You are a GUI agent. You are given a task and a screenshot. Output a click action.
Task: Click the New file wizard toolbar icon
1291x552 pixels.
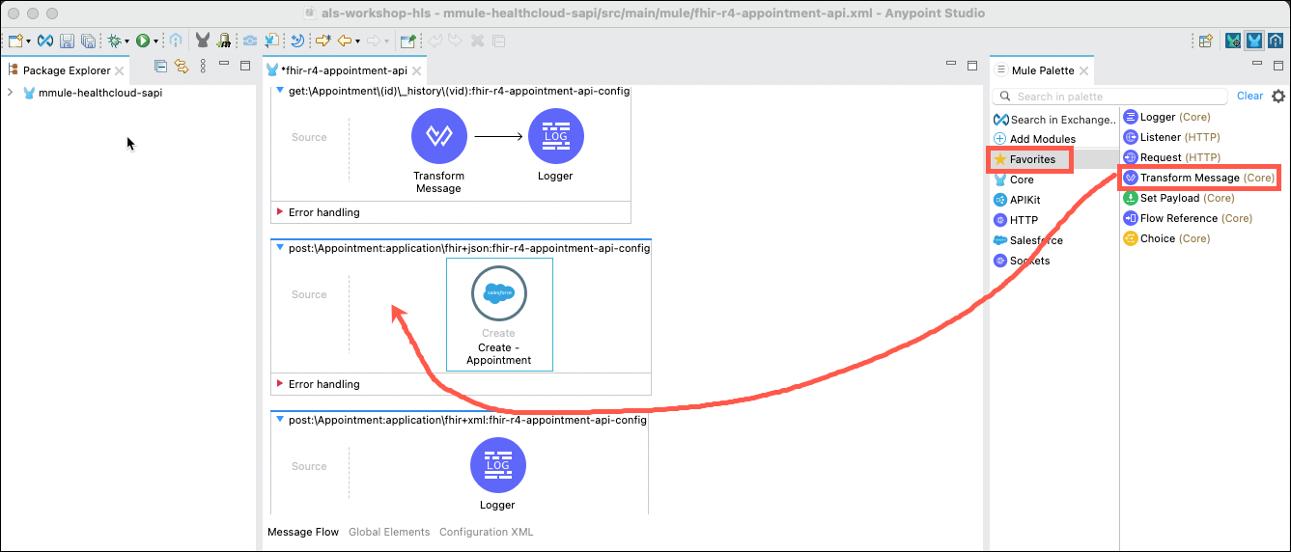[15, 41]
